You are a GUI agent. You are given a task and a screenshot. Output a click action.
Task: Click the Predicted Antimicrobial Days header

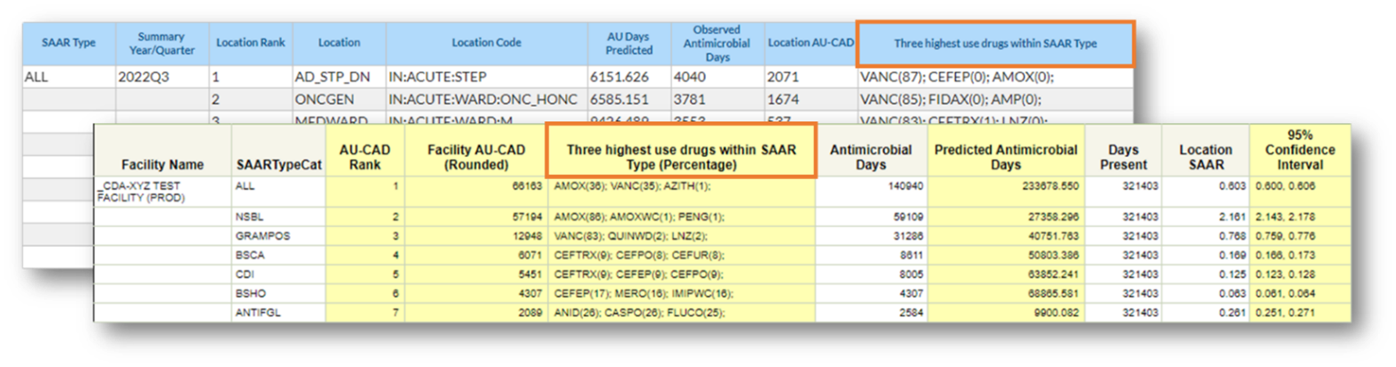tap(1006, 157)
